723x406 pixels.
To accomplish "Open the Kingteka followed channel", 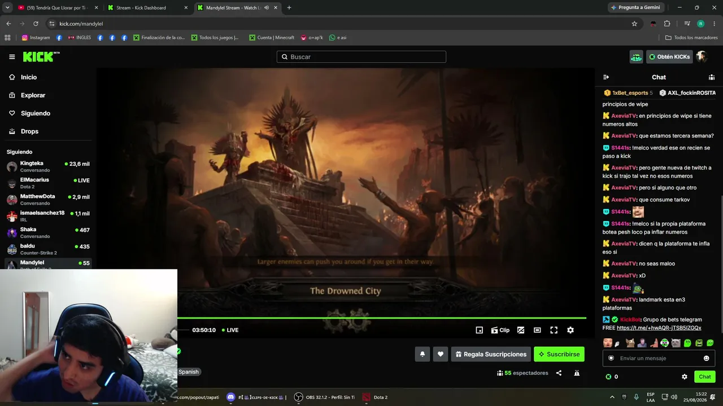I will 48,167.
